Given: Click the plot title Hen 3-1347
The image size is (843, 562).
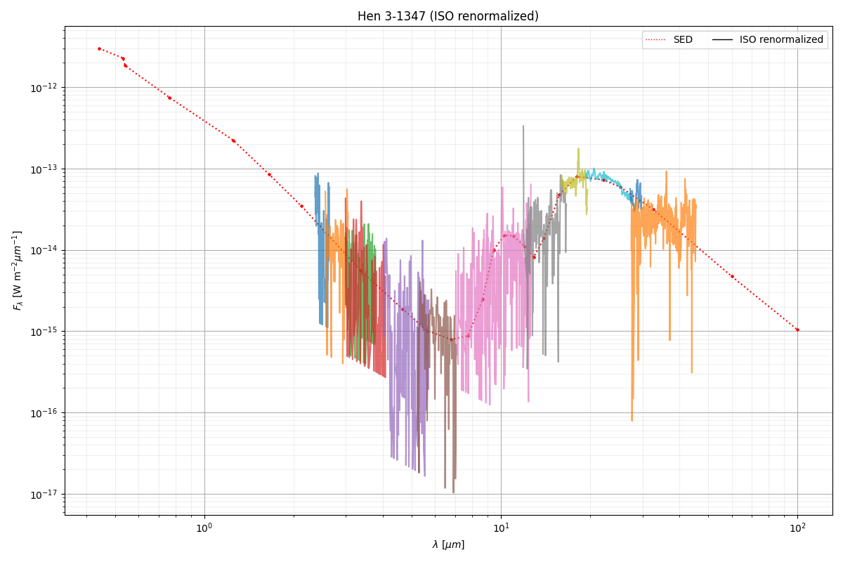Looking at the screenshot, I should (x=447, y=16).
